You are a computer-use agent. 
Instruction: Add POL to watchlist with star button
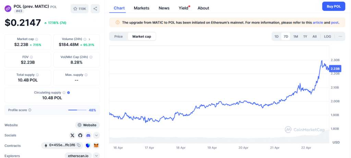pyautogui.click(x=80, y=9)
